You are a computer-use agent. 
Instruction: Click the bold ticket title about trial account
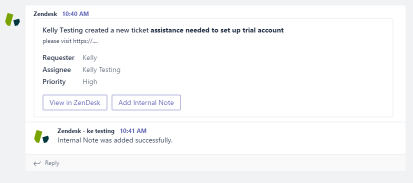217,30
